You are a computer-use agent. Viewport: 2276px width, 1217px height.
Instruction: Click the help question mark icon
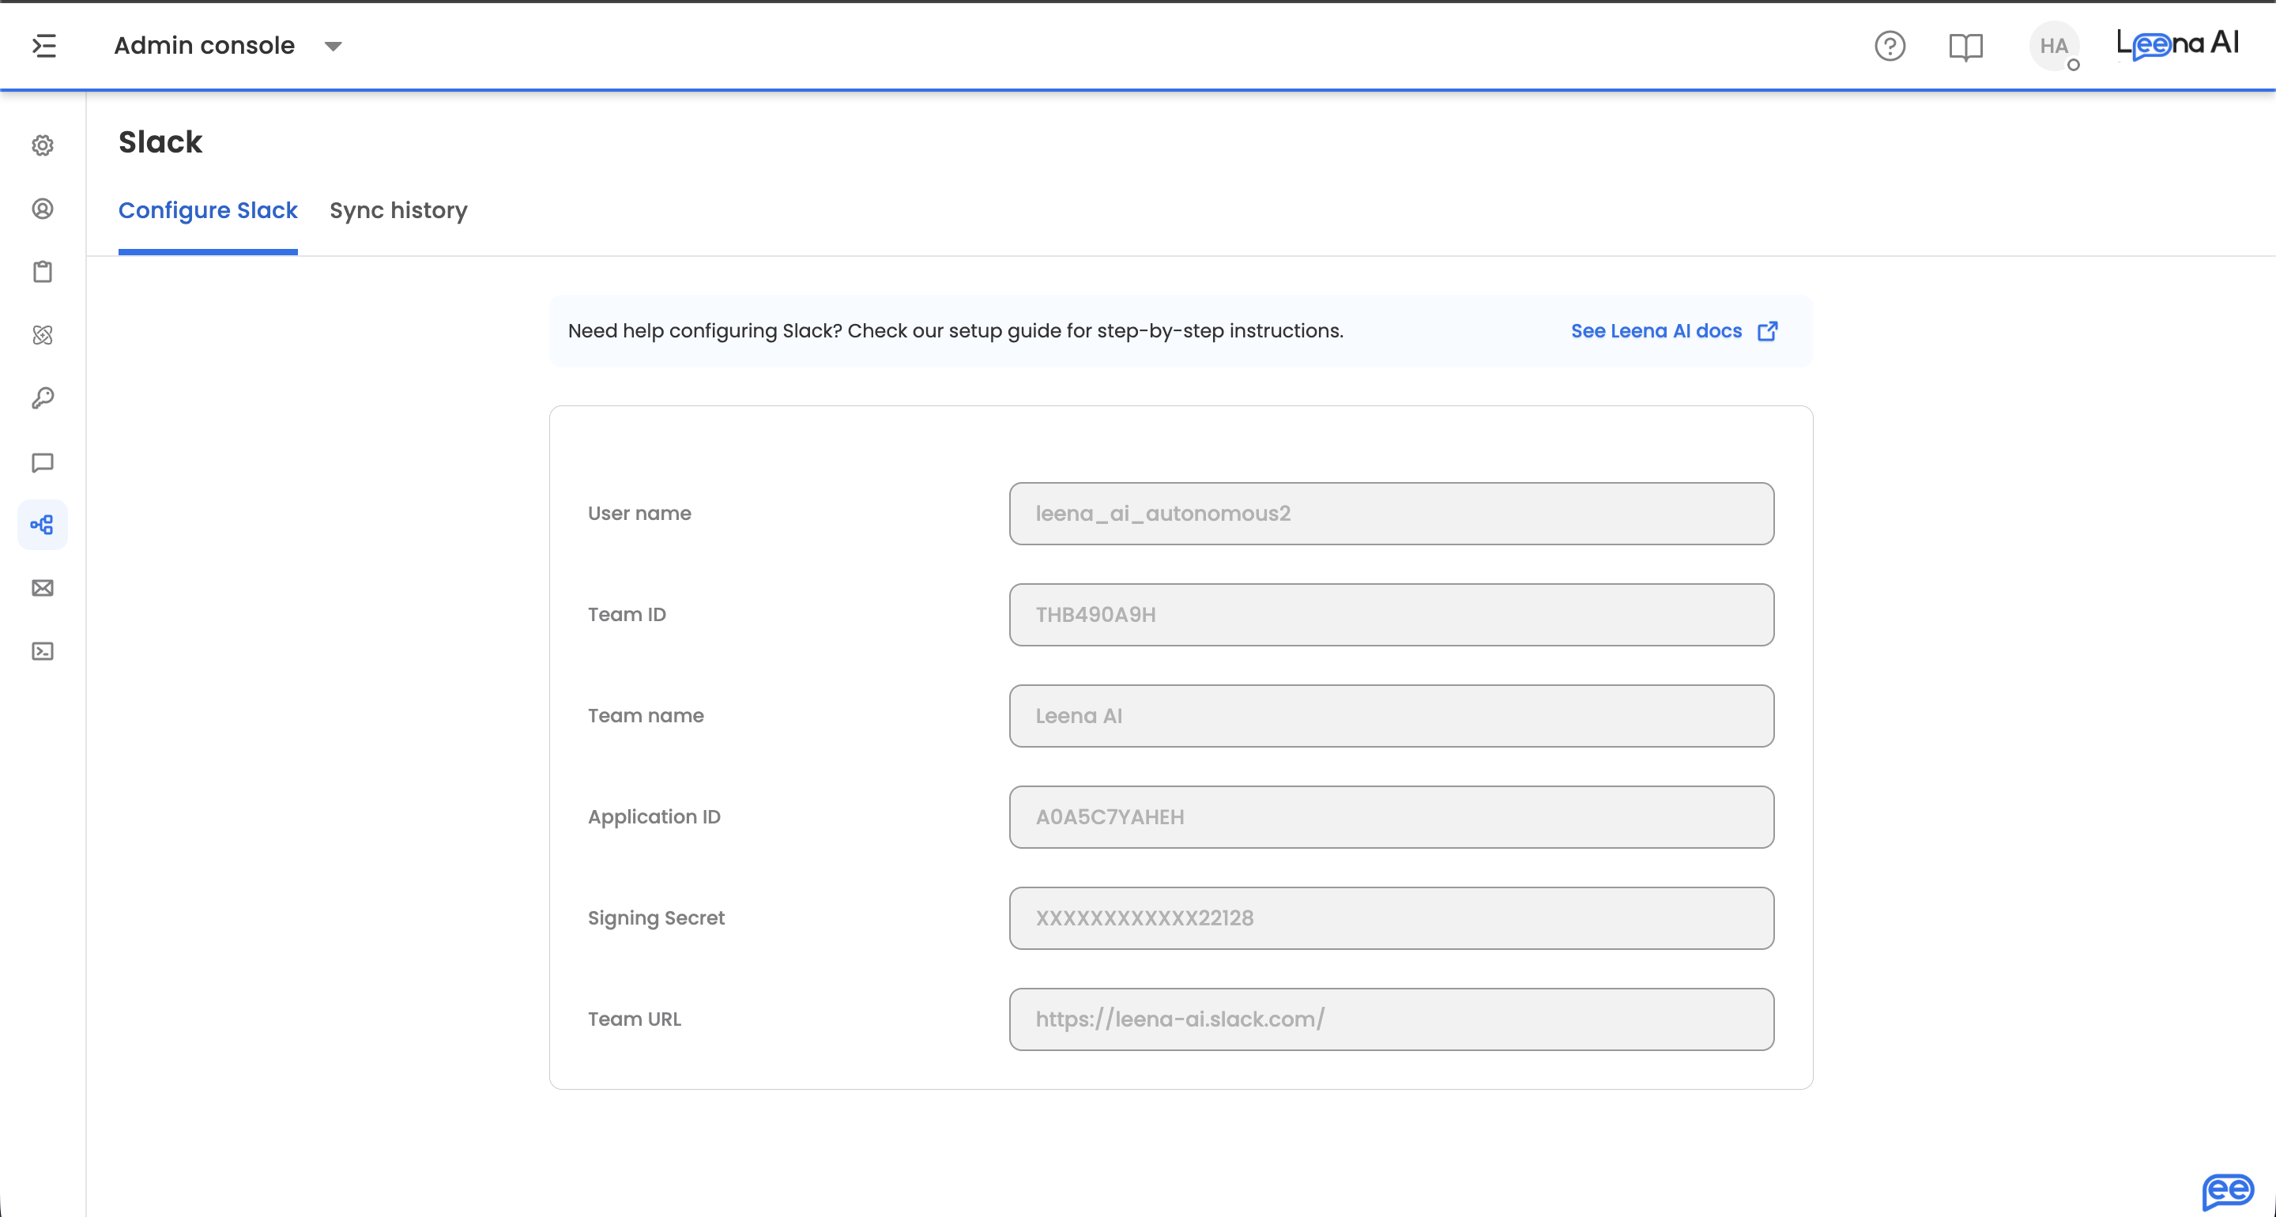coord(1890,46)
